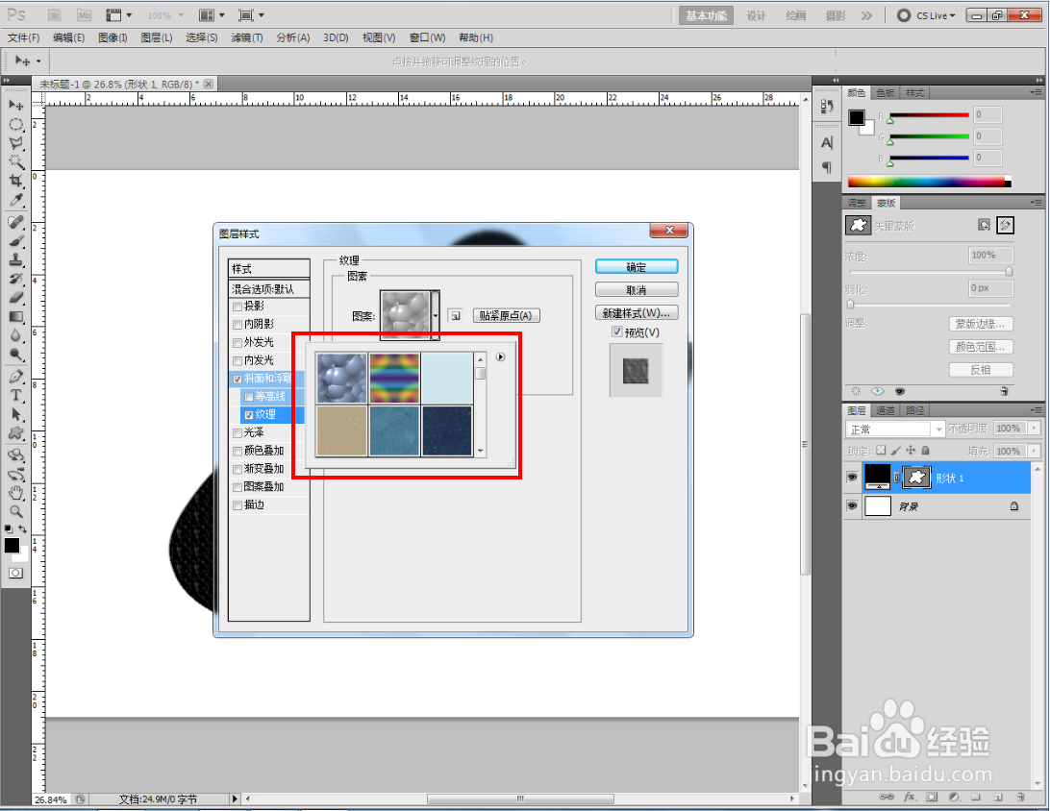The image size is (1050, 811).
Task: Hide the 形状 1 layer
Action: coord(852,478)
